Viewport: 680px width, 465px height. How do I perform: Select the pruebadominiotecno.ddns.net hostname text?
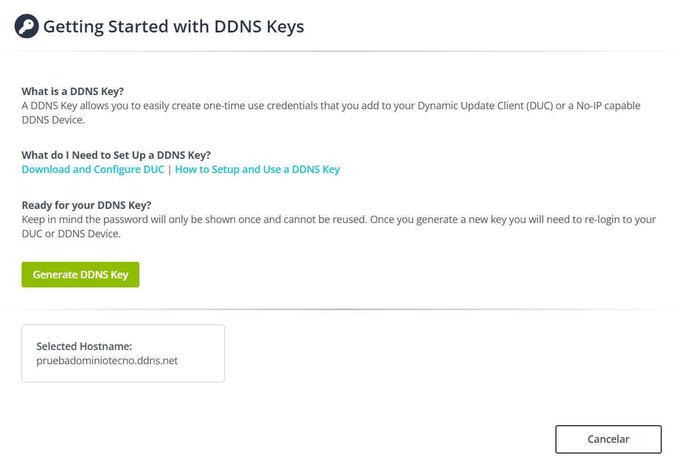[x=107, y=360]
